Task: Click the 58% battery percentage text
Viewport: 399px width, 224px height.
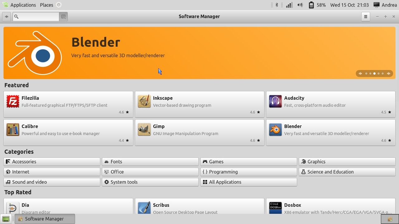Action: (x=321, y=5)
